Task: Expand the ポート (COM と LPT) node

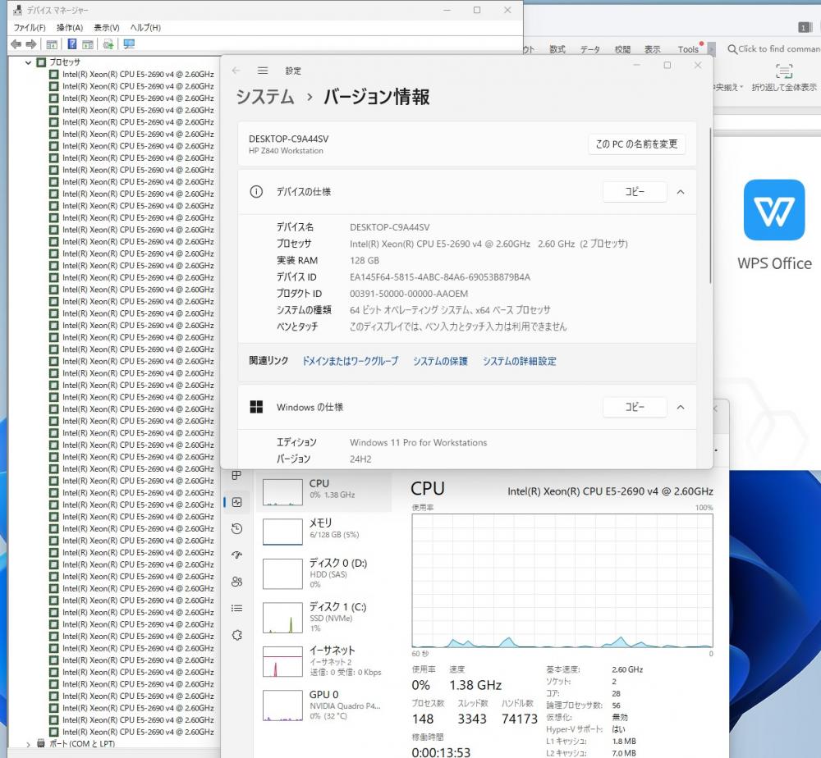Action: pos(28,744)
